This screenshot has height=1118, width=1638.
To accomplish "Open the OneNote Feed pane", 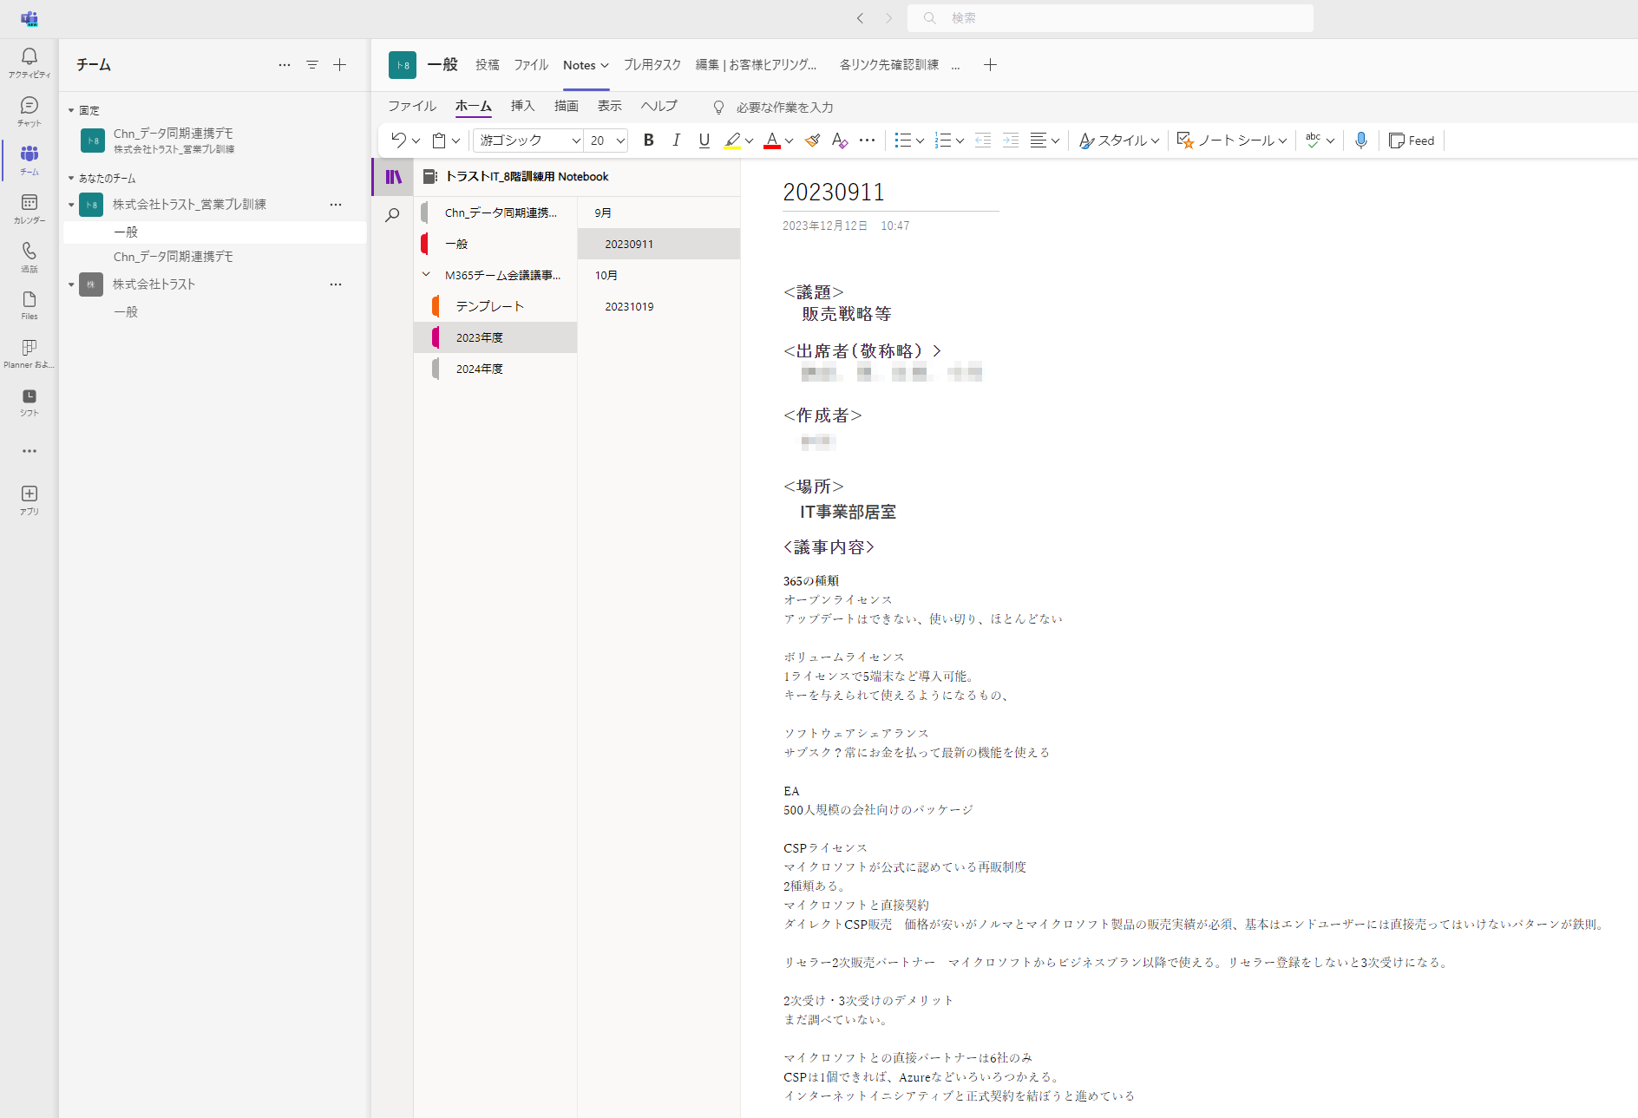I will point(1412,141).
